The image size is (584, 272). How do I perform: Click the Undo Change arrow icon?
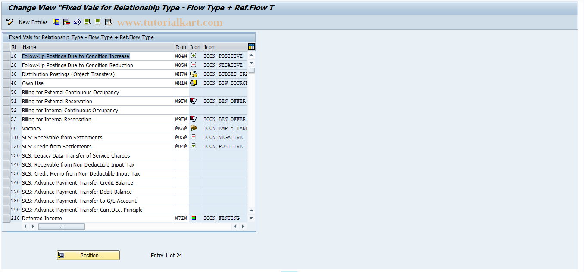(x=77, y=22)
